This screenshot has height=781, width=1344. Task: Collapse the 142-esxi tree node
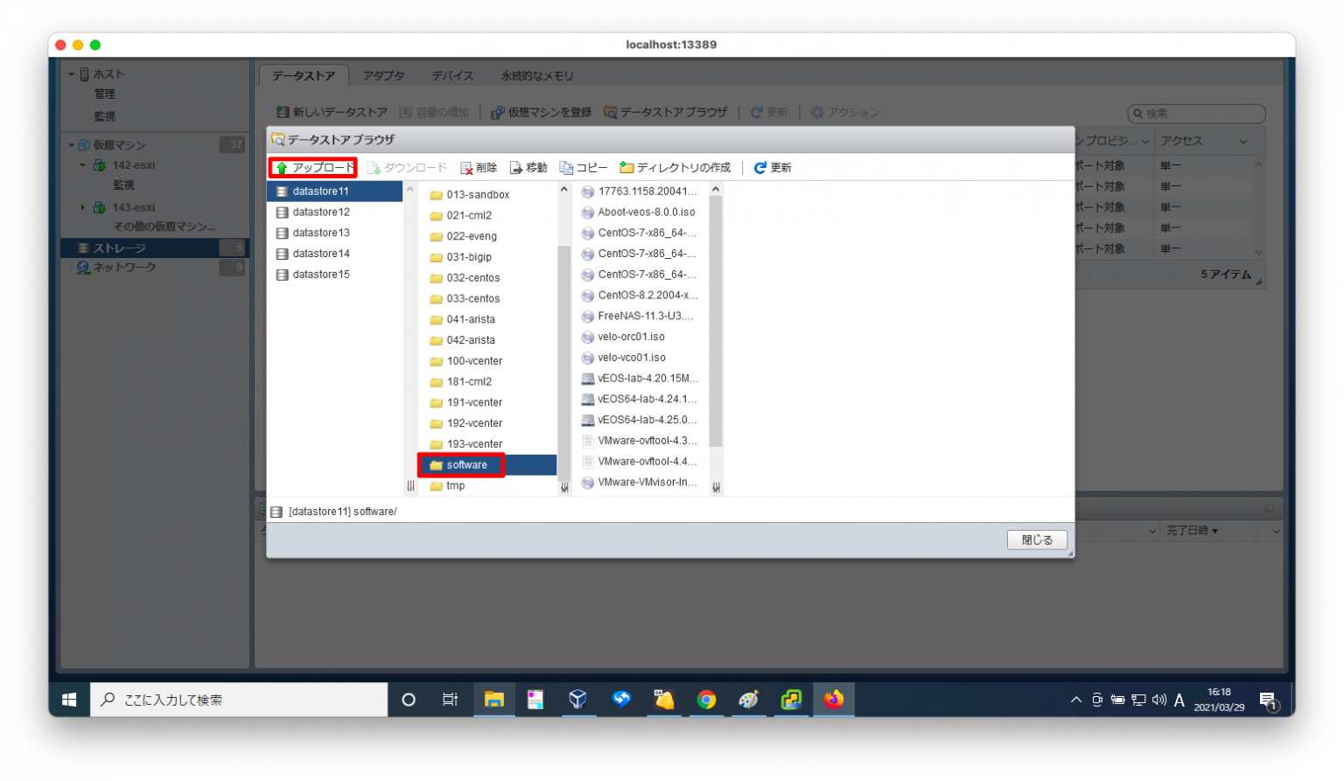(x=82, y=164)
